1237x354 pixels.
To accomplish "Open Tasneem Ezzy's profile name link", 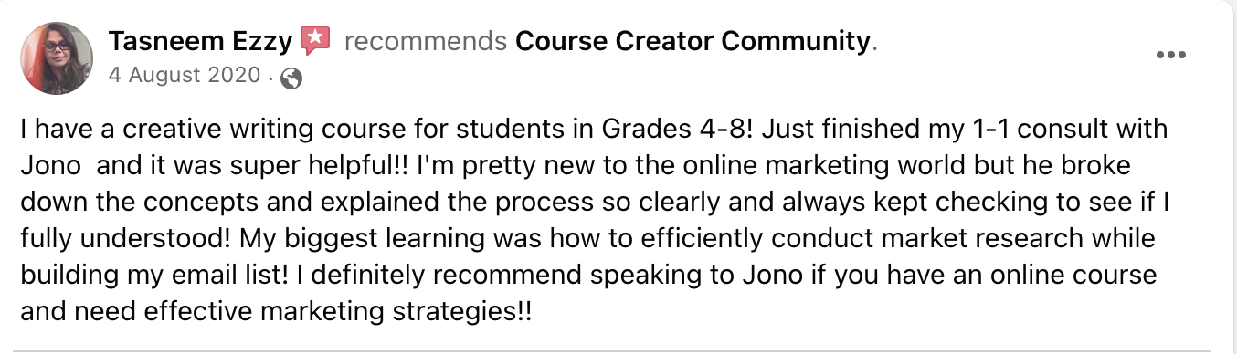I will tap(201, 41).
